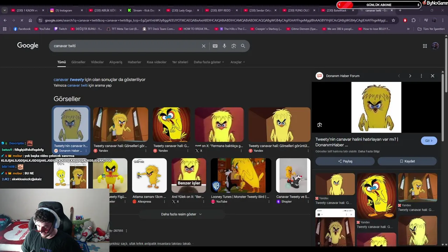
Task: Open the Google apps grid
Action: click(x=425, y=46)
